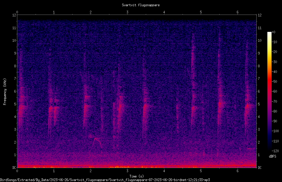Click the 'dBFS' label under color scale
Image resolution: width=282 pixels, height=182 pixels.
[x=272, y=156]
